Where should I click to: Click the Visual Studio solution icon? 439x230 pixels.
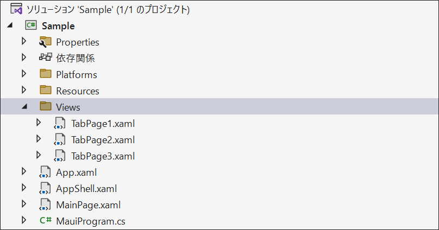[16, 9]
